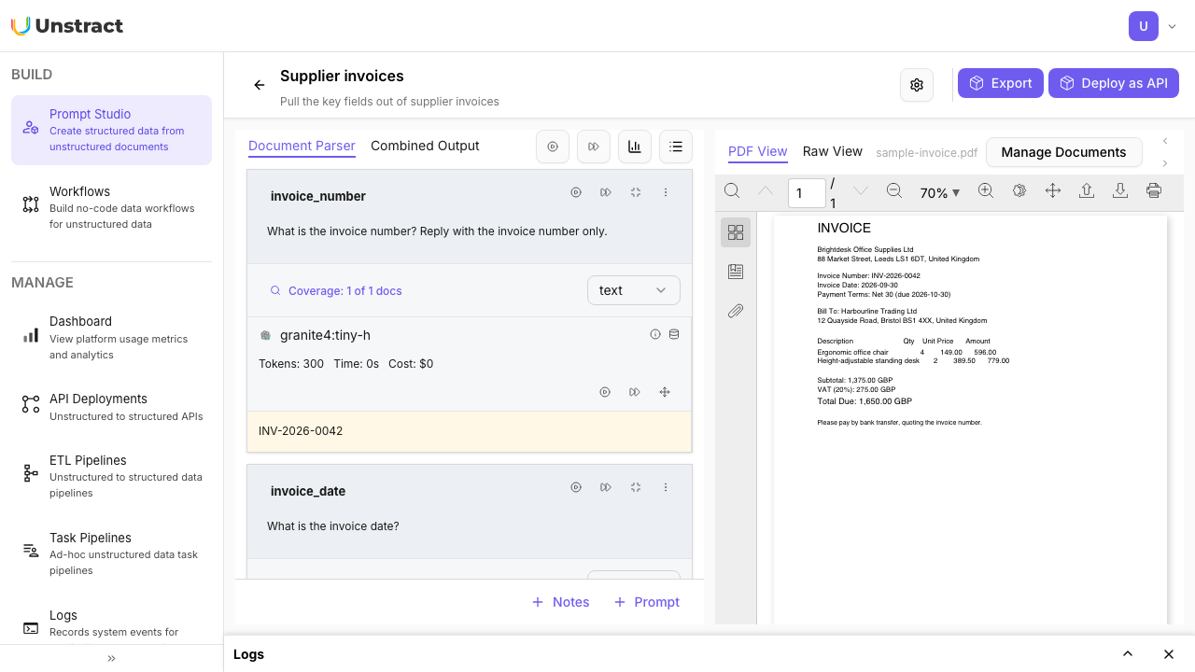
Task: Click the PDF page number field
Action: pos(807,193)
